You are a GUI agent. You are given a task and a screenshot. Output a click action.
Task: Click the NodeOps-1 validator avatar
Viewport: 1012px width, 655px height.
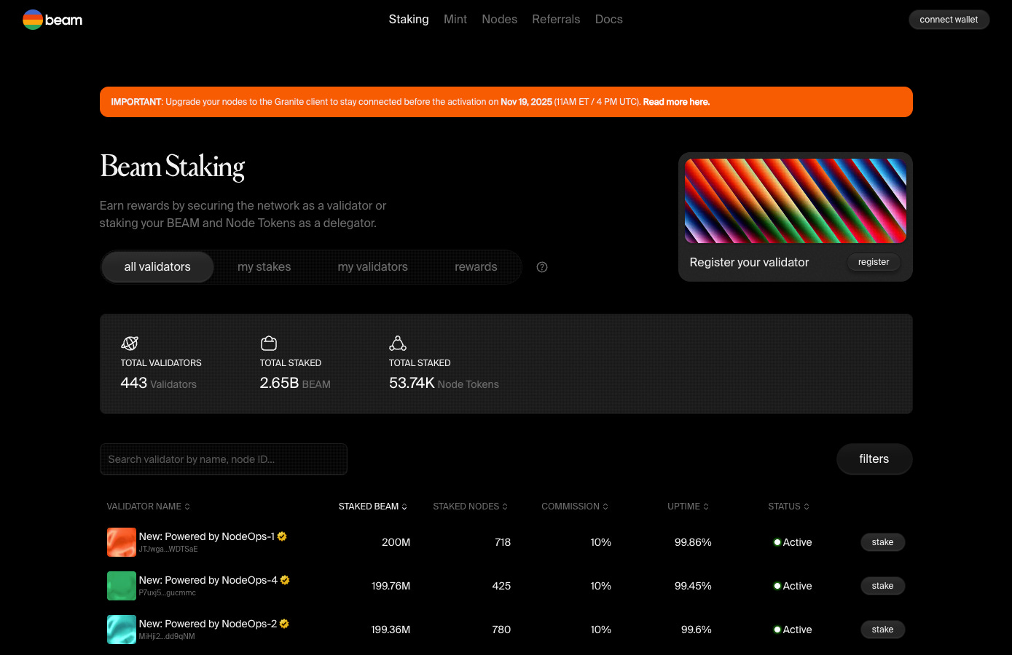tap(122, 542)
